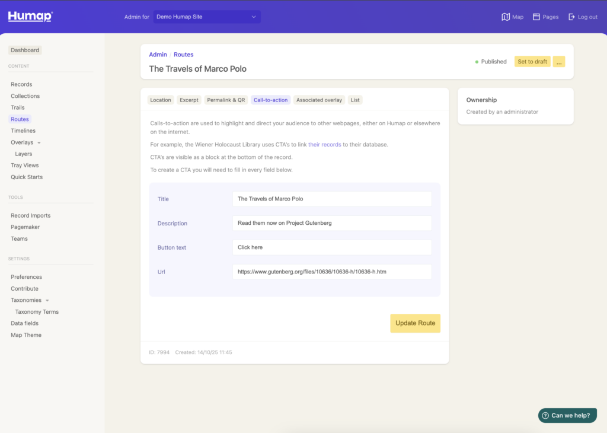This screenshot has height=433, width=607.
Task: Open more options via the ellipsis button
Action: click(x=558, y=61)
